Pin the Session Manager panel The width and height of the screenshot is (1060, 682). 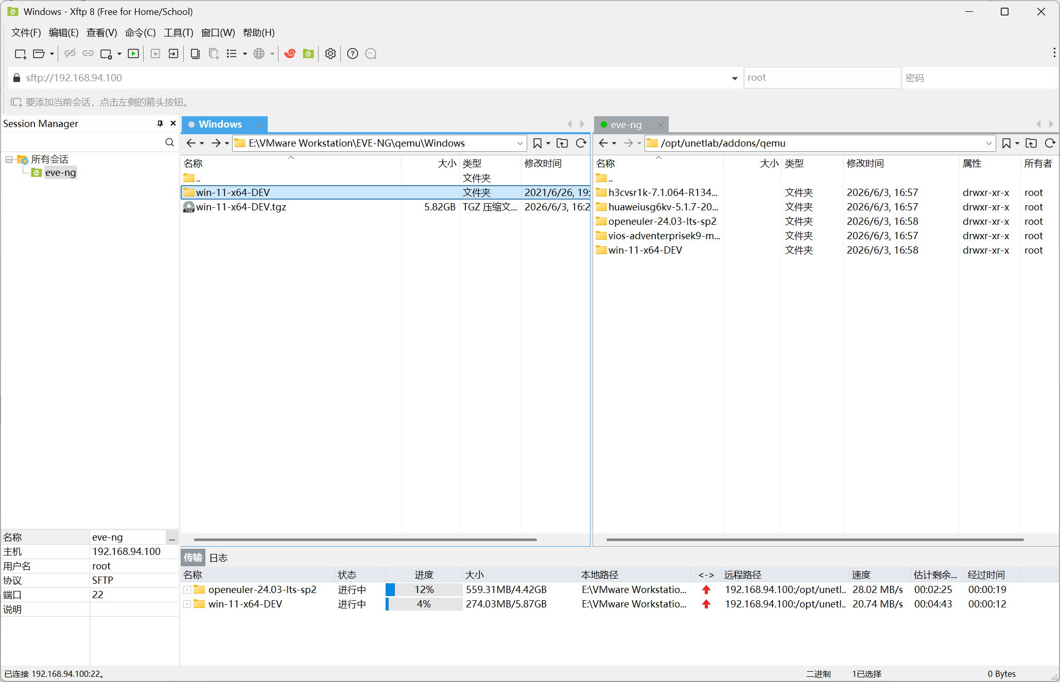tap(160, 123)
